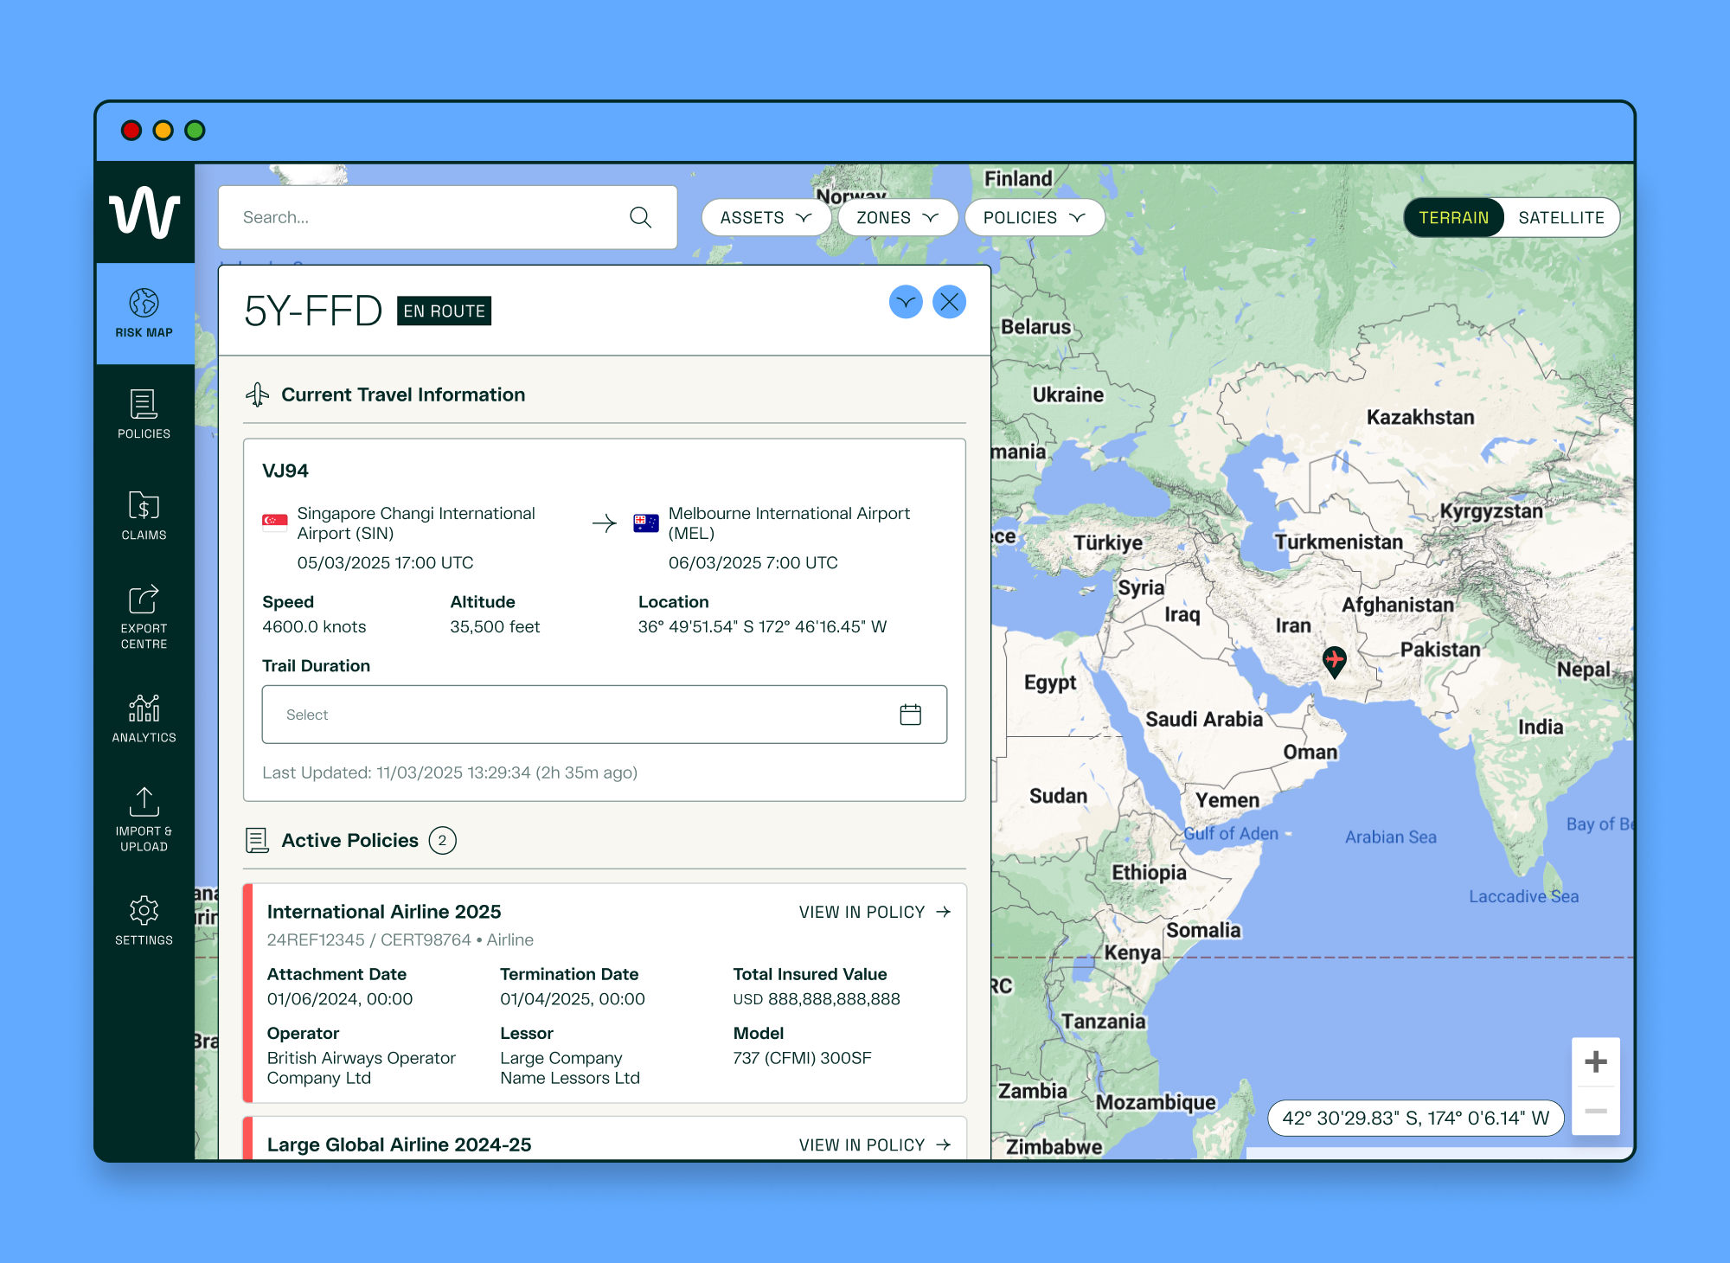
Task: Click the yellow macOS minimize dot
Action: (163, 131)
